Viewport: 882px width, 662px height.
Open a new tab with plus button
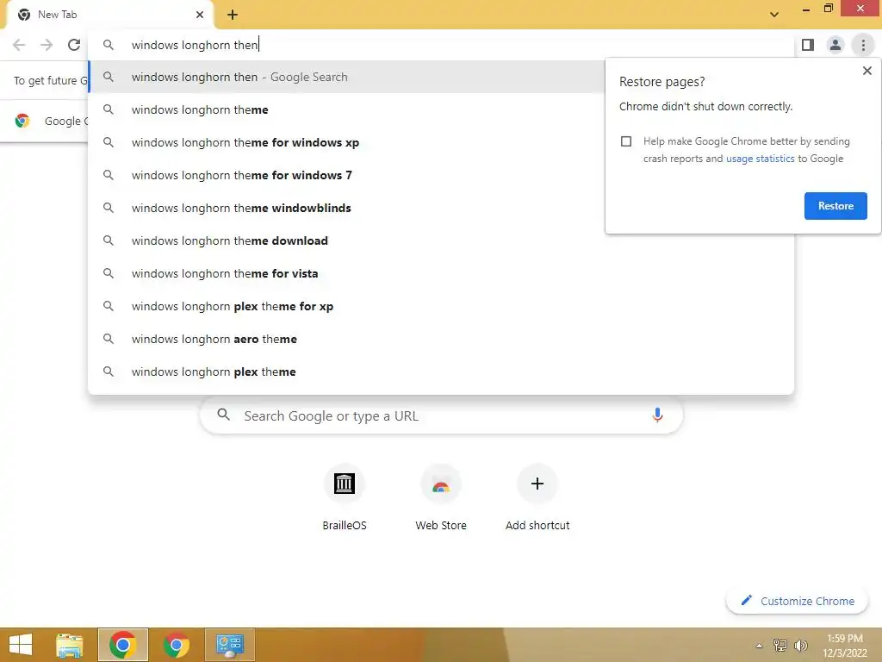click(x=233, y=16)
